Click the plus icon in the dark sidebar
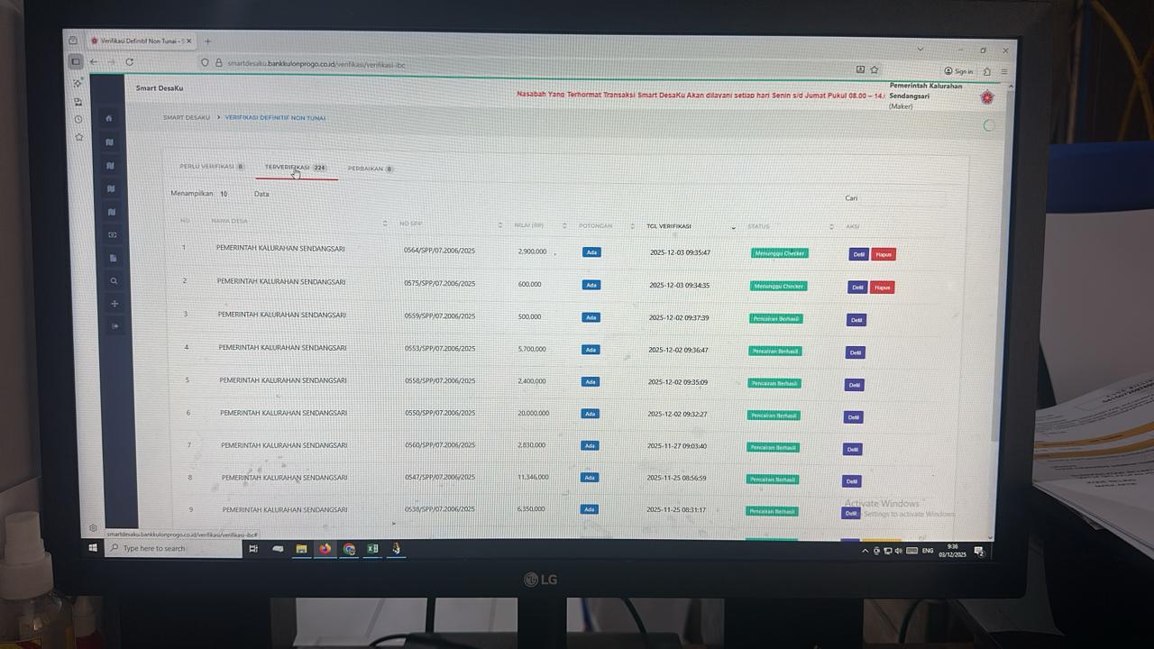Viewport: 1154px width, 649px height. (114, 304)
